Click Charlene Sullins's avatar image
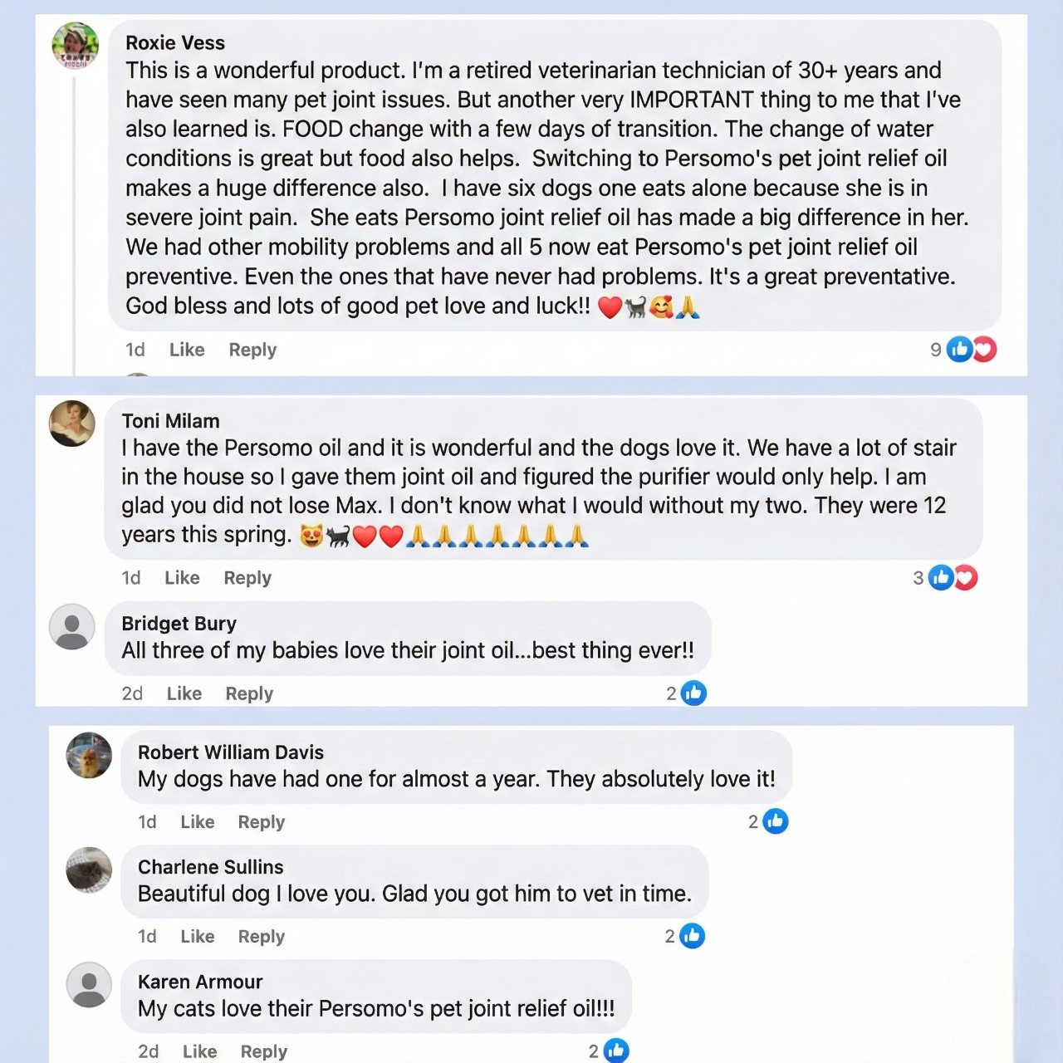This screenshot has width=1063, height=1063. [x=89, y=870]
